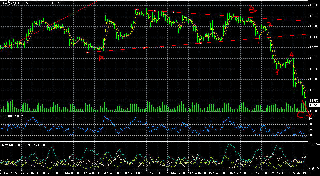
Task: Click the 10 Mar 17:00 time label
Action: pyautogui.click(x=175, y=173)
